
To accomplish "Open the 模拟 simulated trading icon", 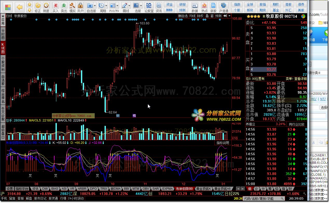I will (72, 7).
